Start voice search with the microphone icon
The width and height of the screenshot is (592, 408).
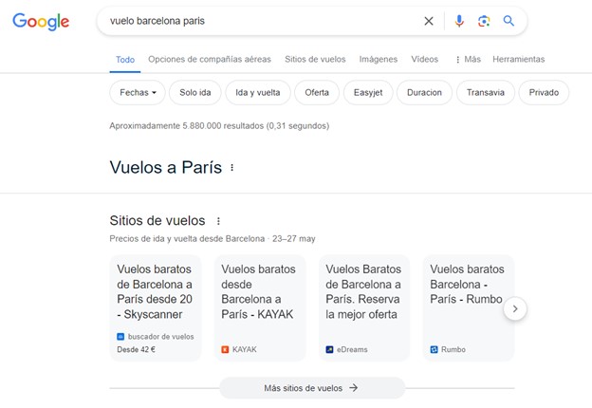459,21
